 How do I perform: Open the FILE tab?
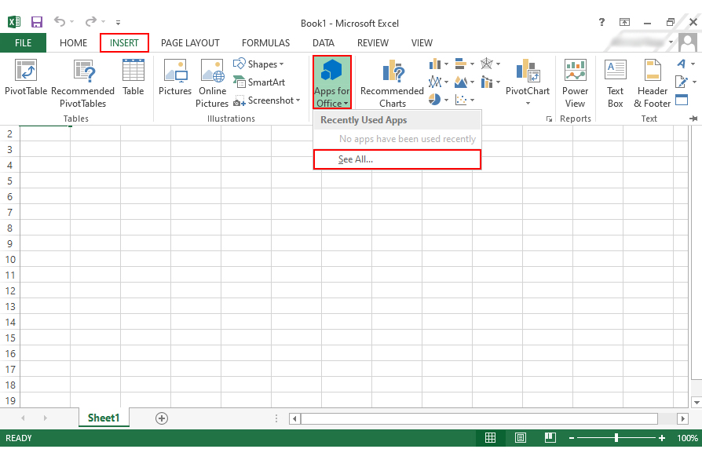(x=24, y=43)
